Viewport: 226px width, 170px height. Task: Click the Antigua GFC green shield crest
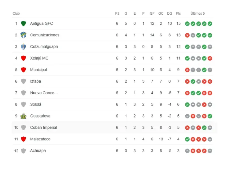coord(24,24)
